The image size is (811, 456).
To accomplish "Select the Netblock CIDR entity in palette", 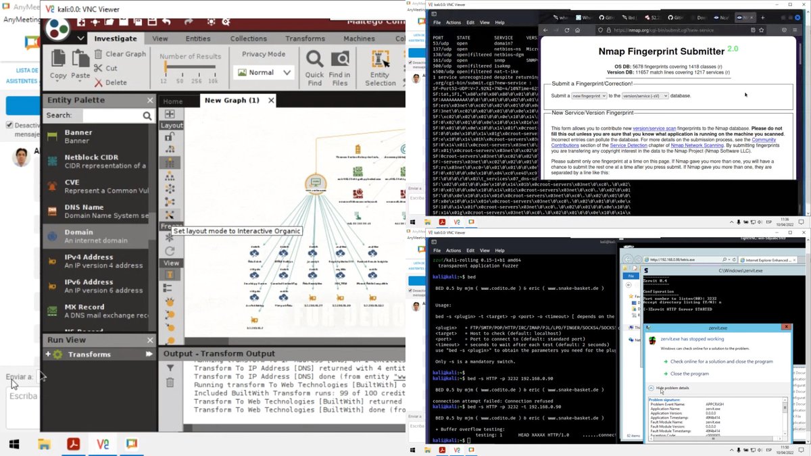I will (96, 161).
